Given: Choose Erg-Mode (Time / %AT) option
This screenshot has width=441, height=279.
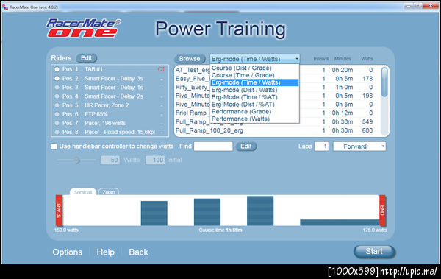Looking at the screenshot, I should tap(254, 97).
